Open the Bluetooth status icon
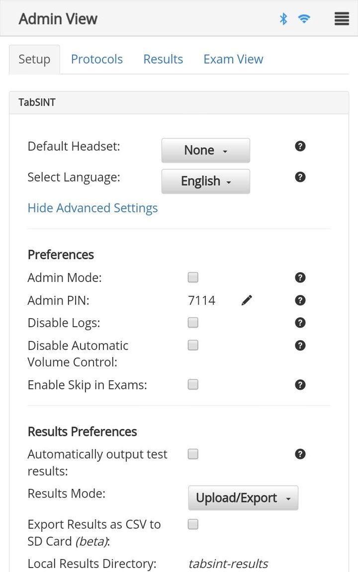Viewport: 358px width, 572px height. tap(284, 18)
